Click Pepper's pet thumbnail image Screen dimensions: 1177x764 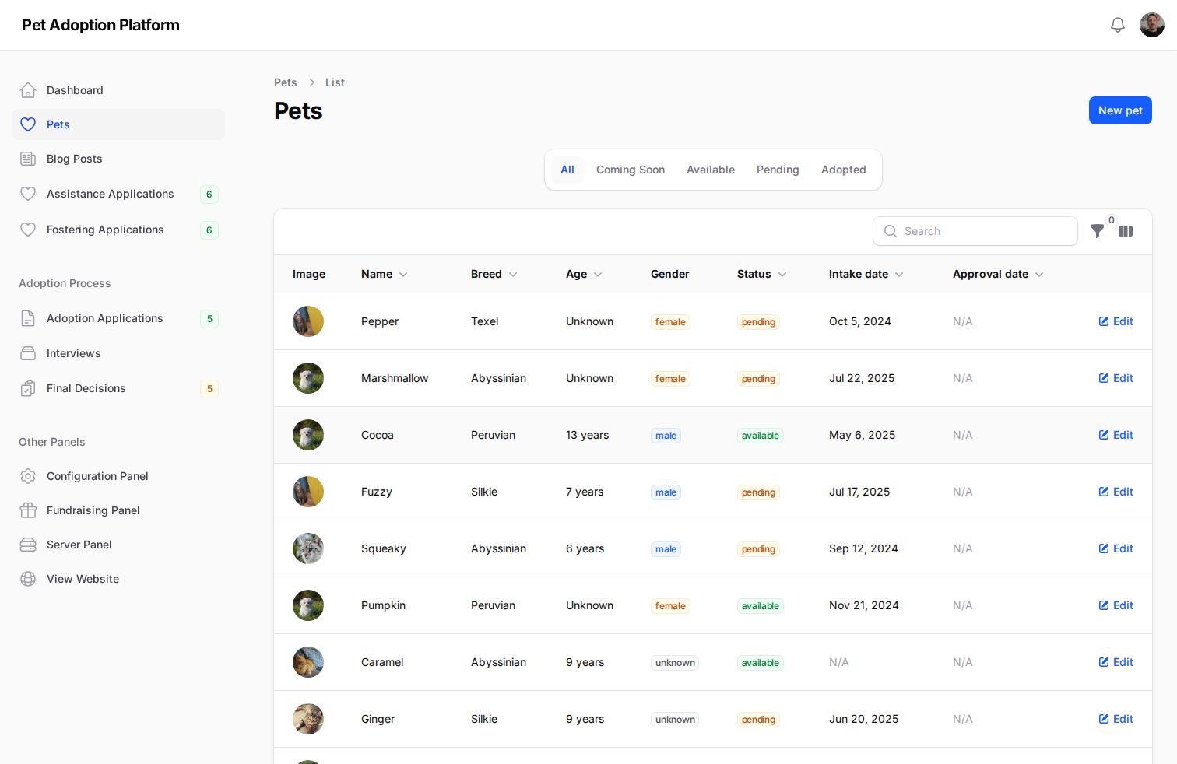coord(308,321)
